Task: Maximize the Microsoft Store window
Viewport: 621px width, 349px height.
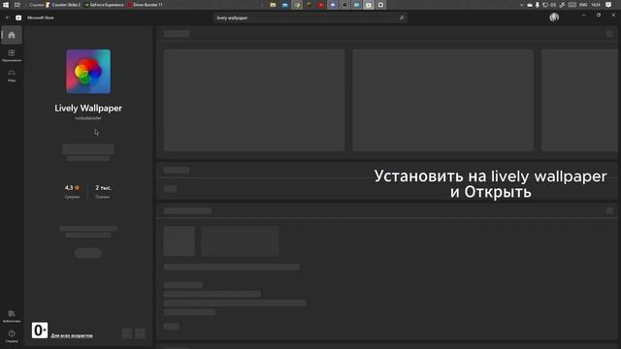Action: tap(599, 16)
